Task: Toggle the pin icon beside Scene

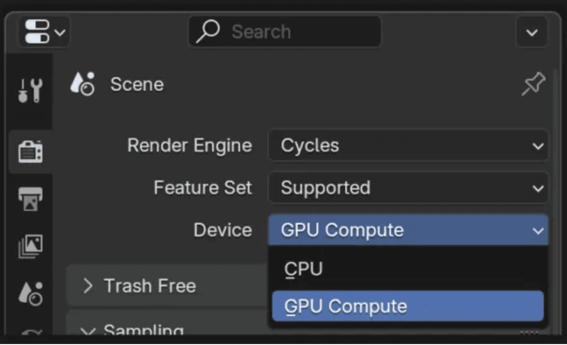Action: click(x=533, y=84)
